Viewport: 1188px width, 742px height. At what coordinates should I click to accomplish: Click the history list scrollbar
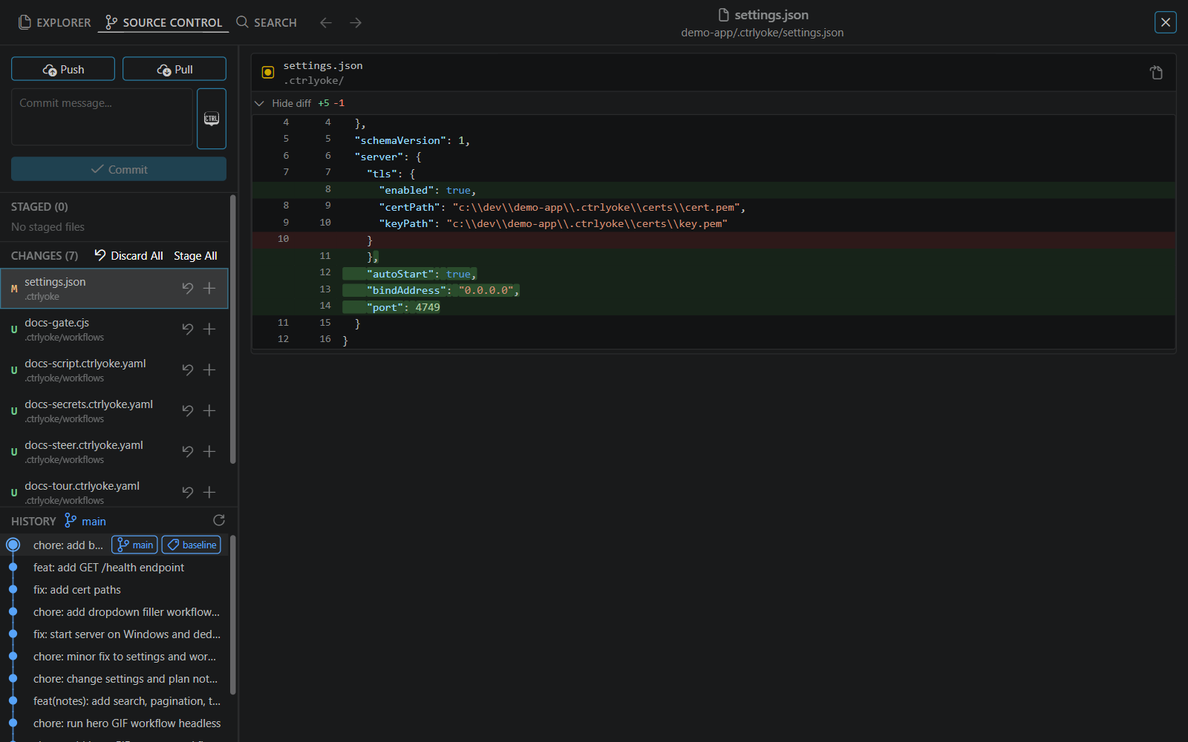pyautogui.click(x=233, y=614)
